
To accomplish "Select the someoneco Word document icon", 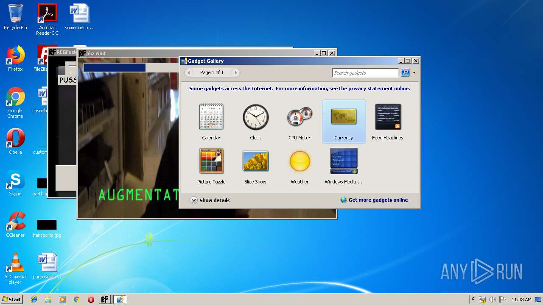I will pyautogui.click(x=79, y=17).
